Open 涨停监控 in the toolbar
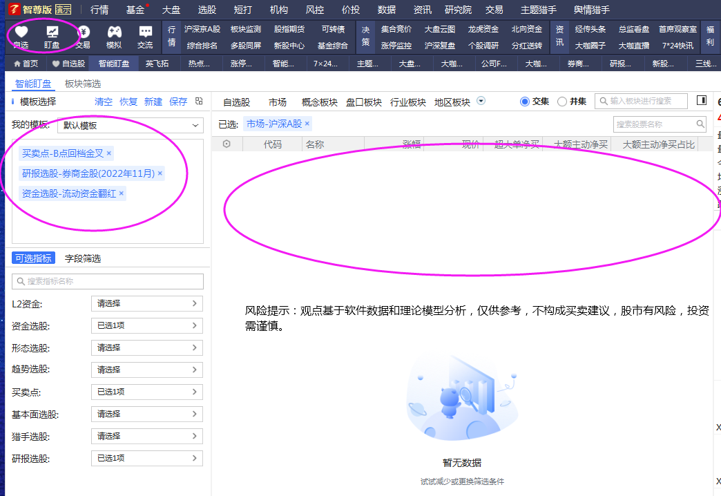The height and width of the screenshot is (496, 721). (x=396, y=46)
